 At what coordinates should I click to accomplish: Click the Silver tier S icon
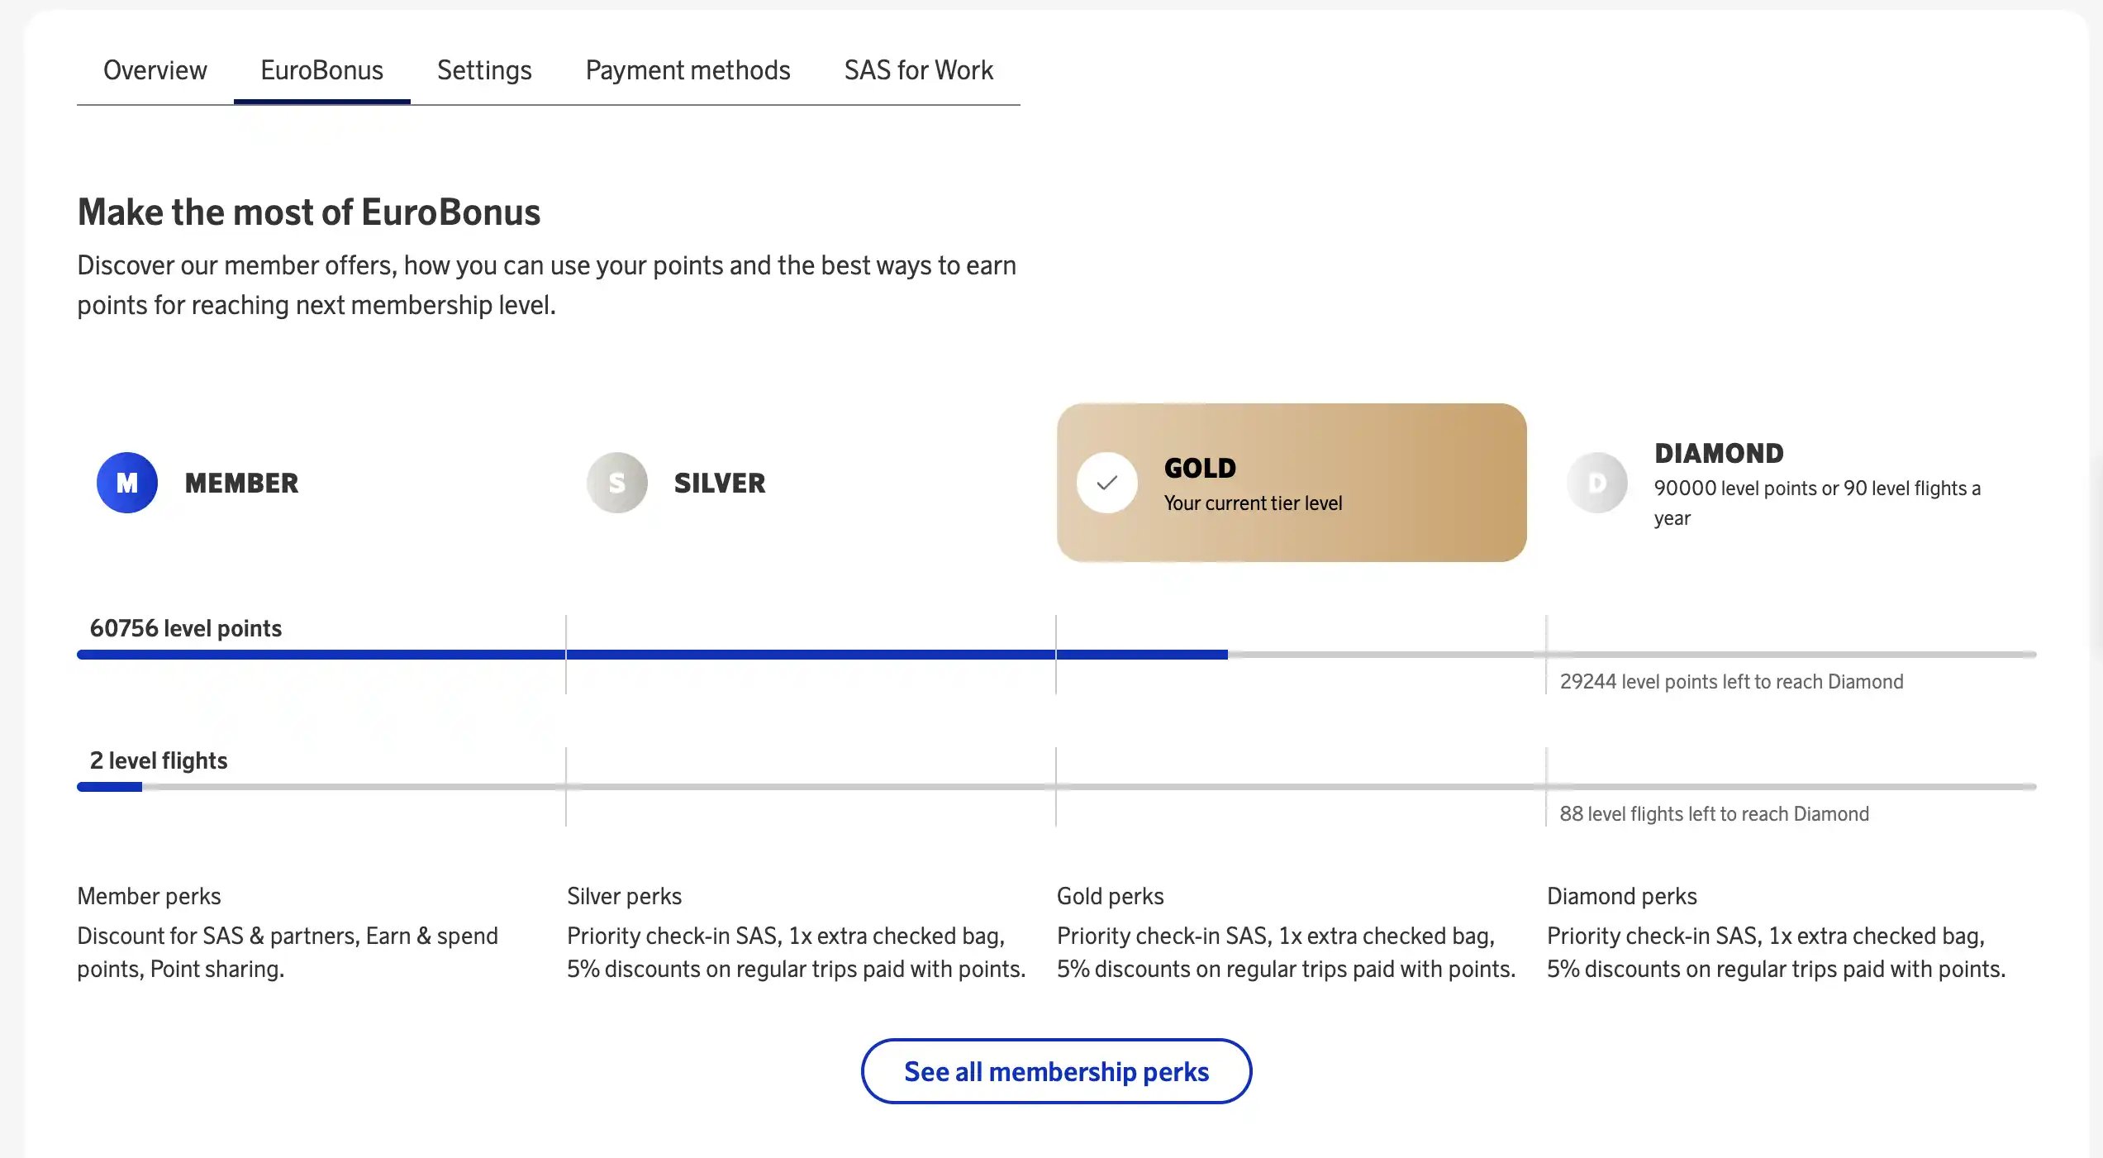pyautogui.click(x=616, y=483)
